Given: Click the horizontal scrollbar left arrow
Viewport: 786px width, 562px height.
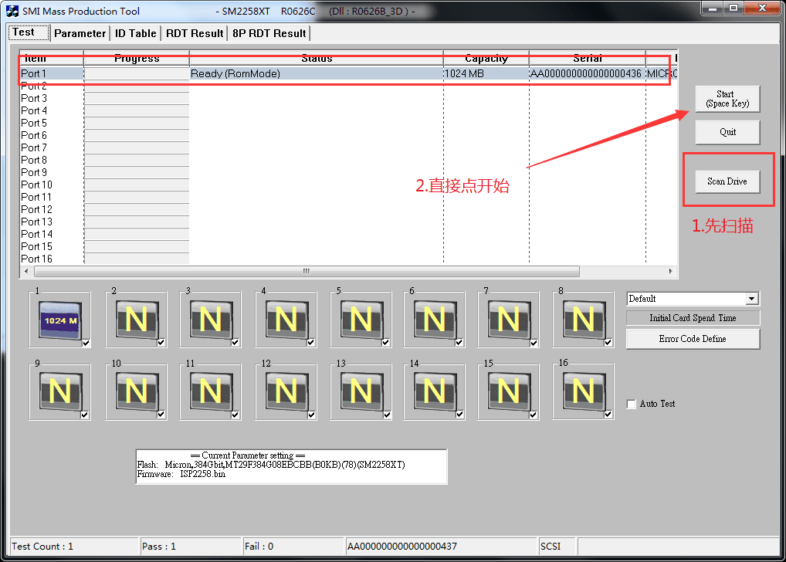Looking at the screenshot, I should tap(25, 272).
